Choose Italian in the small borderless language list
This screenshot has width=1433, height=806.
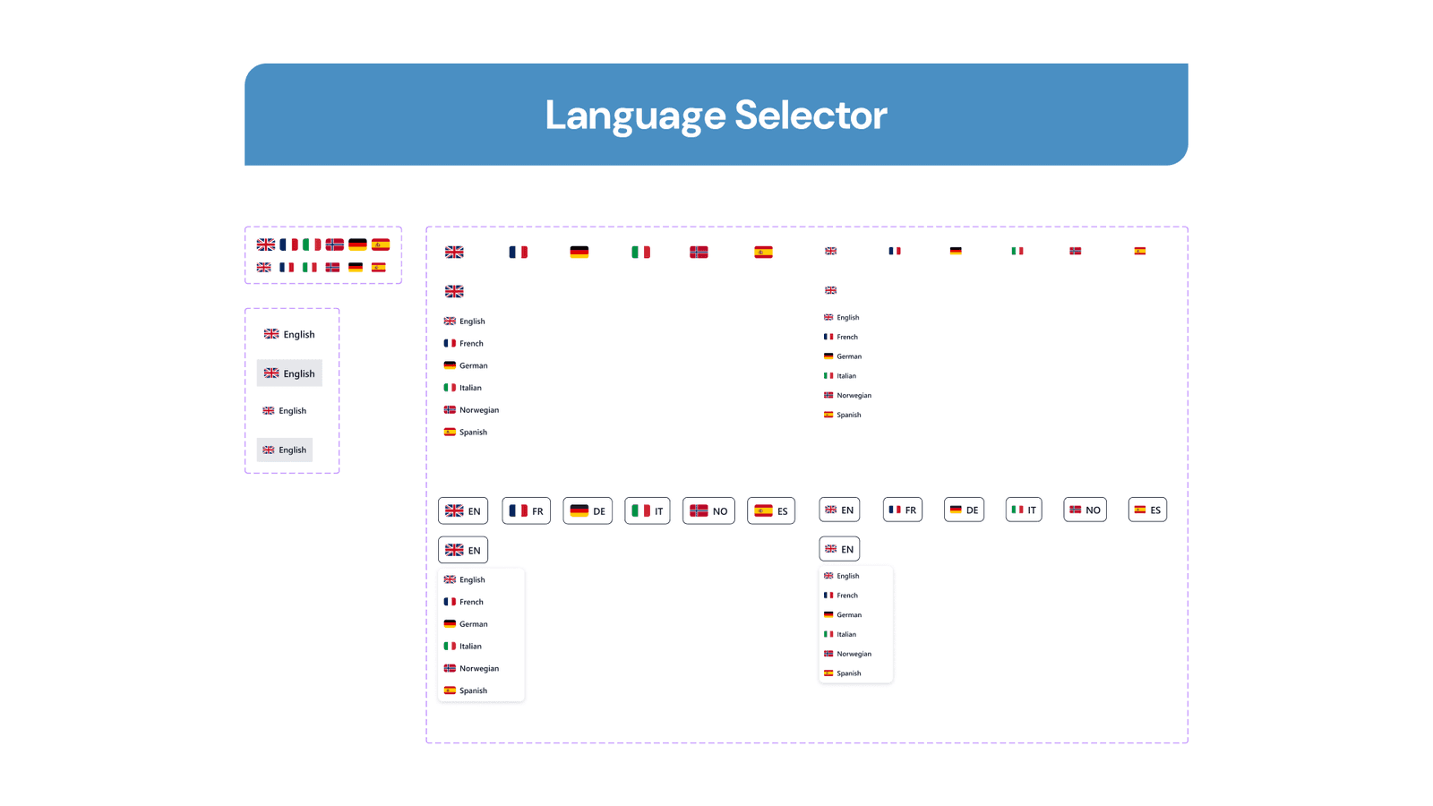[x=840, y=376]
